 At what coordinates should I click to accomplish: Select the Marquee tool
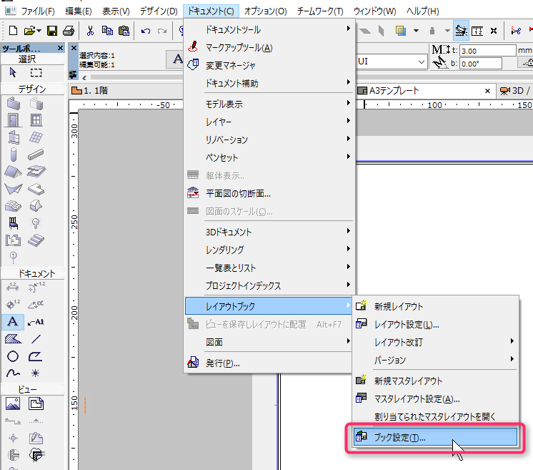click(x=36, y=72)
